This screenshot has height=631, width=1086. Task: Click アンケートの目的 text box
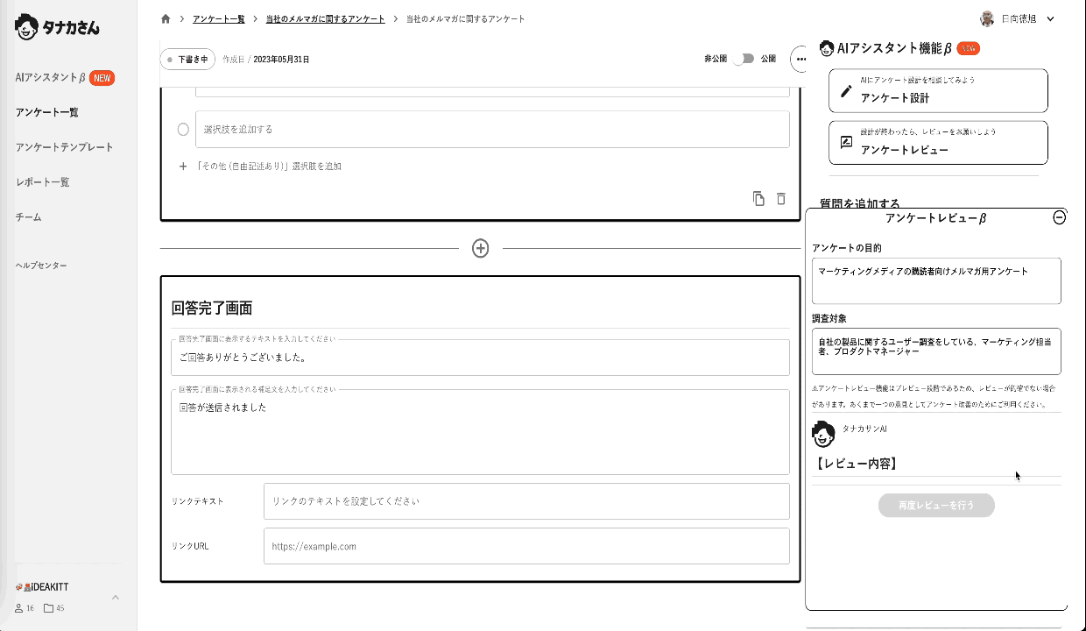click(x=936, y=280)
